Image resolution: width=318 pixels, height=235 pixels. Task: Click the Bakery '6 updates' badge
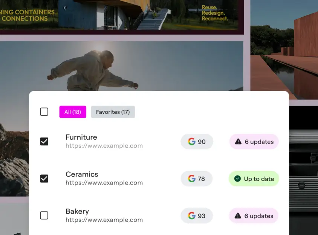point(254,216)
